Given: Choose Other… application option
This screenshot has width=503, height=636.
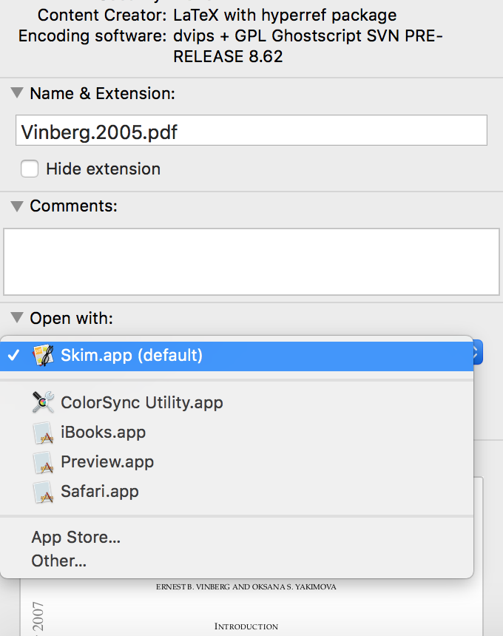Looking at the screenshot, I should (237, 561).
